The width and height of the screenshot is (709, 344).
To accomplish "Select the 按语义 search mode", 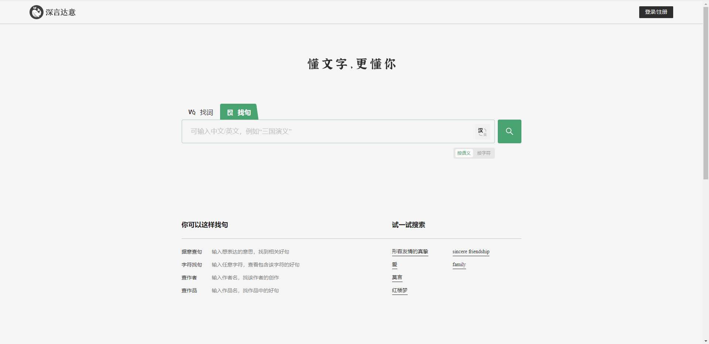I will (x=463, y=153).
